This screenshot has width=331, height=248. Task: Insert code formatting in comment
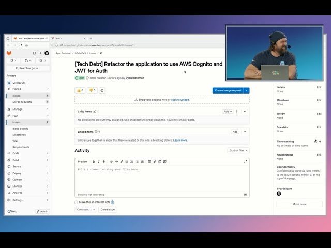click(116, 162)
